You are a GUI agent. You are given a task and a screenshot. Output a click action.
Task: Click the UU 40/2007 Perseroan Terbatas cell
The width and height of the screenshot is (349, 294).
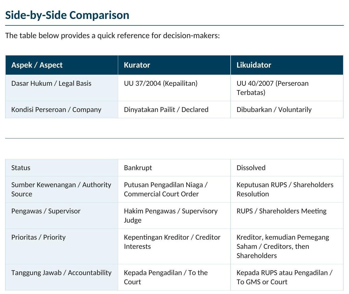[x=272, y=88]
